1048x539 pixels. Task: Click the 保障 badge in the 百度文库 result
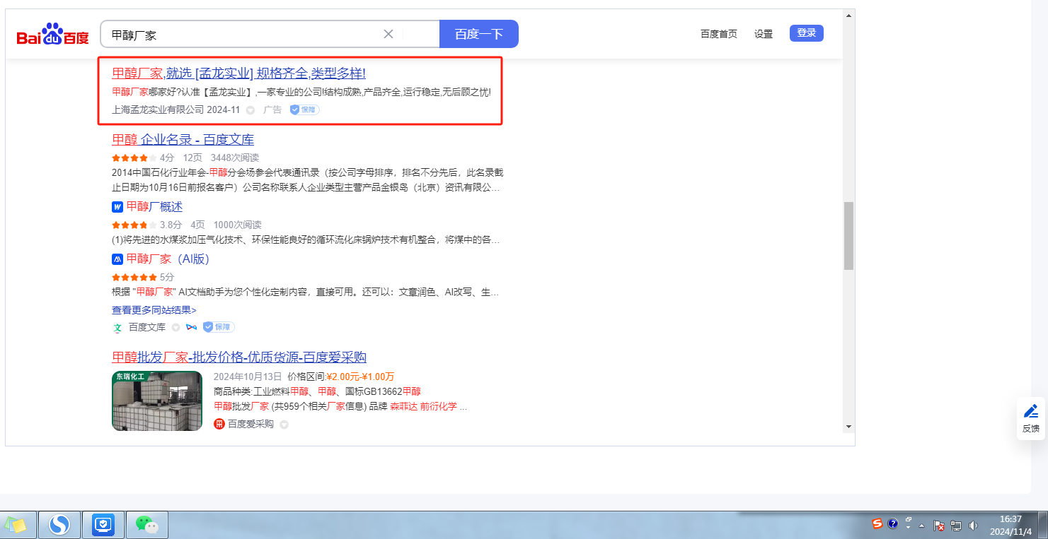tap(219, 327)
